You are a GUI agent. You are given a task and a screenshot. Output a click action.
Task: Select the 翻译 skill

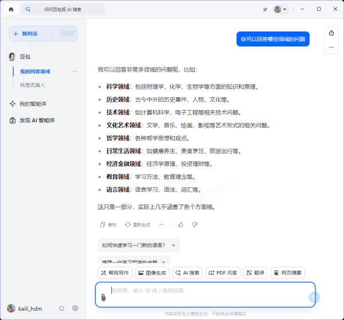pos(255,273)
